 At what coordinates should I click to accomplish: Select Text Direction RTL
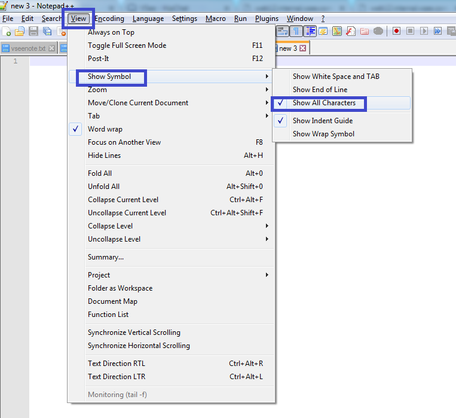click(x=172, y=364)
